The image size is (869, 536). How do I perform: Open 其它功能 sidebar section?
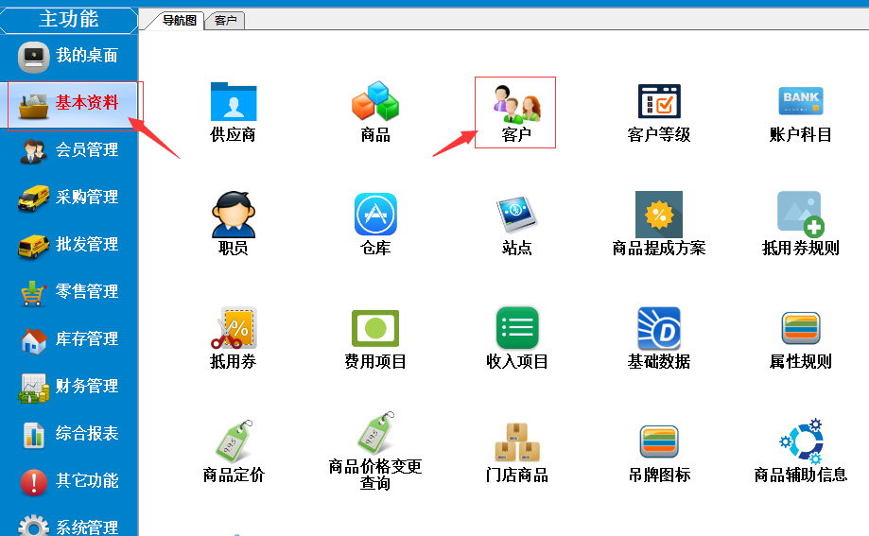pyautogui.click(x=69, y=480)
